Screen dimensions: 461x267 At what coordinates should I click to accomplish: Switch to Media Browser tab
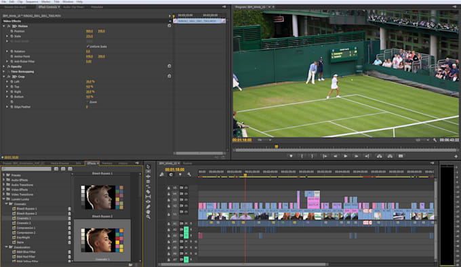pyautogui.click(x=60, y=163)
